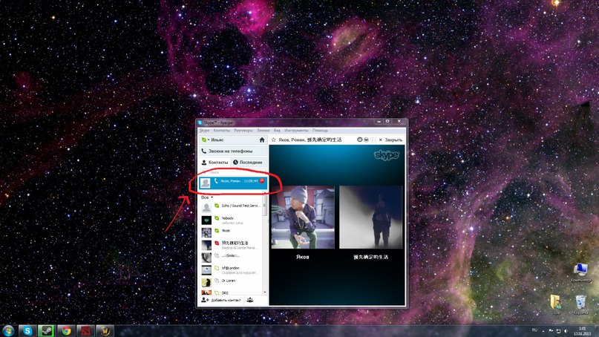Click the Echo / Sound Test Service status icon
This screenshot has width=599, height=337.
(217, 206)
